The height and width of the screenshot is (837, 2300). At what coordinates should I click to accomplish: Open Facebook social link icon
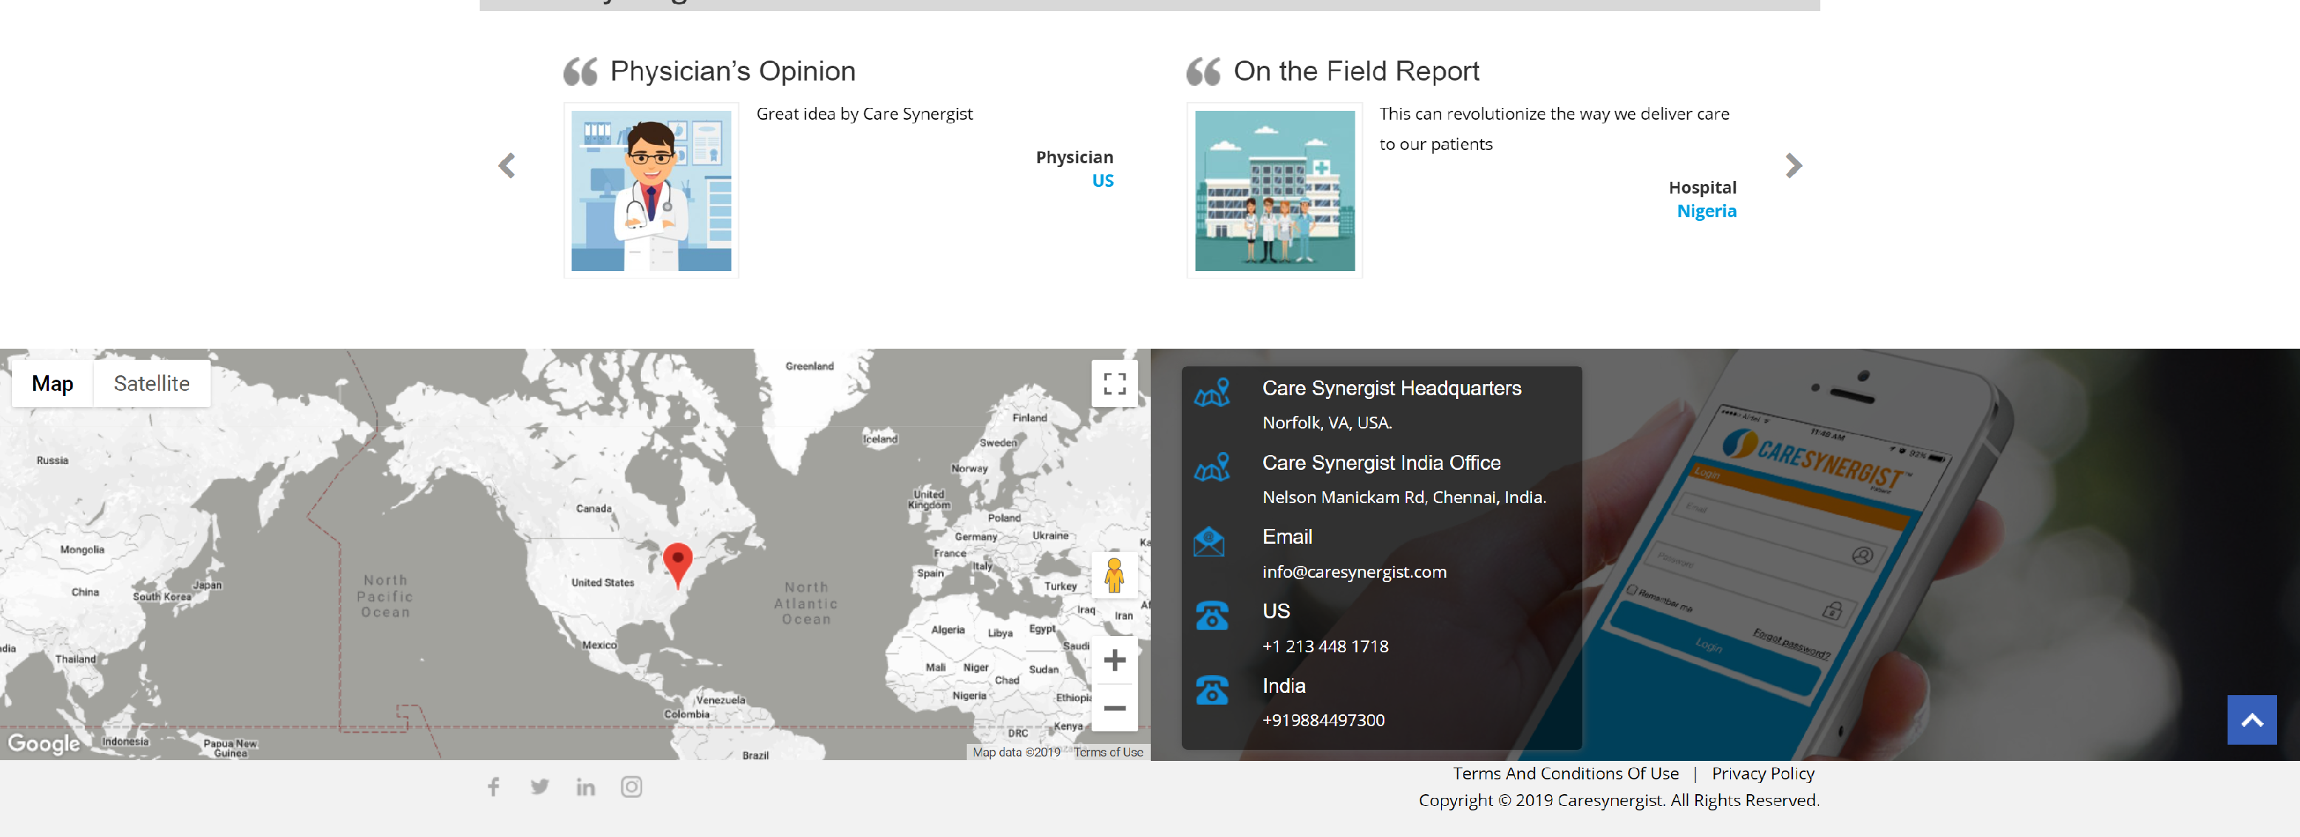(x=494, y=786)
